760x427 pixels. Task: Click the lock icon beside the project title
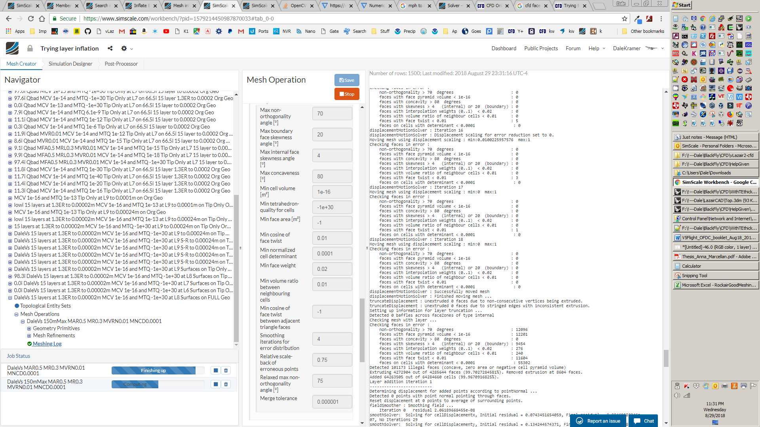30,48
